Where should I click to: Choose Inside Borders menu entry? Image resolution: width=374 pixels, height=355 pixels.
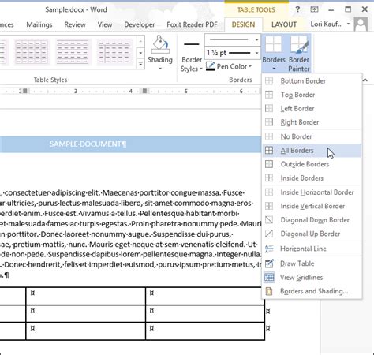coord(312,178)
